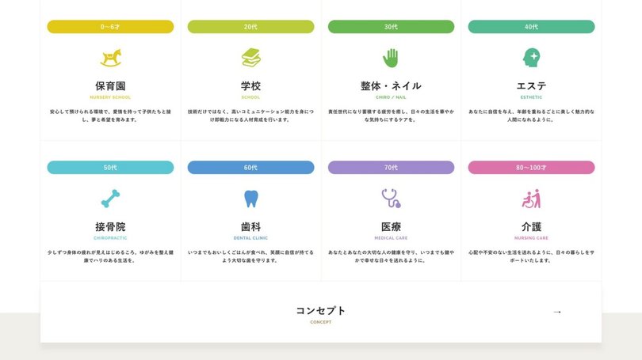
Task: Open the 接骨院 heading link
Action: 110,226
